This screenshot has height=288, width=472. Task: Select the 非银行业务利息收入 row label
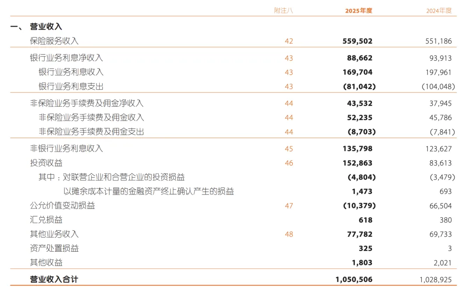click(66, 148)
